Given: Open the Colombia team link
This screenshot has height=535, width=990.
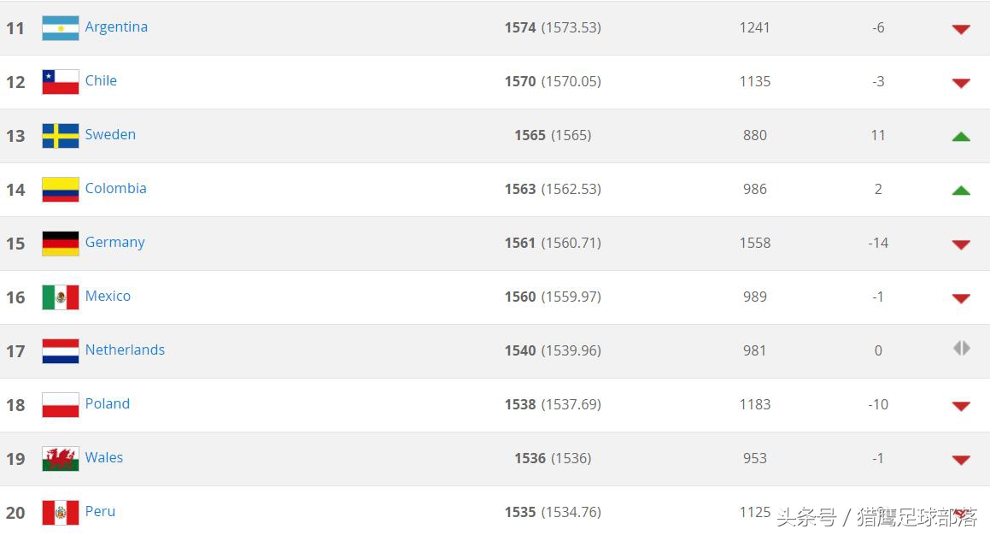Looking at the screenshot, I should click(115, 188).
